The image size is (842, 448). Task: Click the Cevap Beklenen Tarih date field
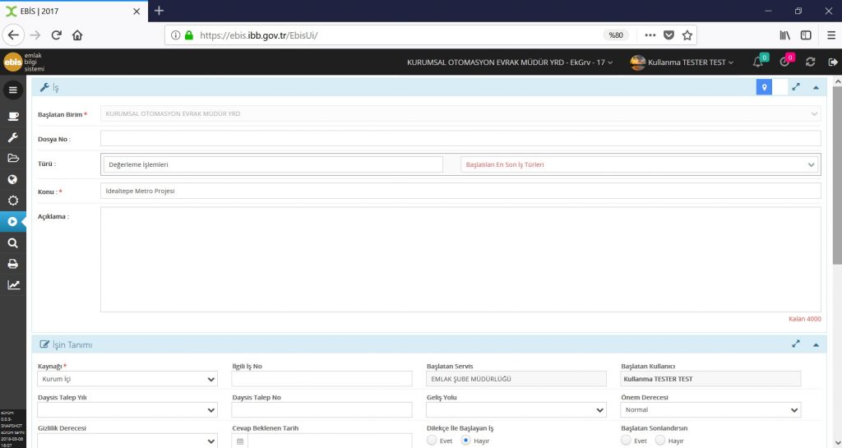(x=330, y=441)
